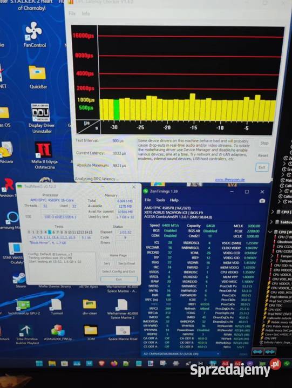Click the right double-arrow button in HWiNFO
This screenshot has width=292, height=388.
(269, 352)
